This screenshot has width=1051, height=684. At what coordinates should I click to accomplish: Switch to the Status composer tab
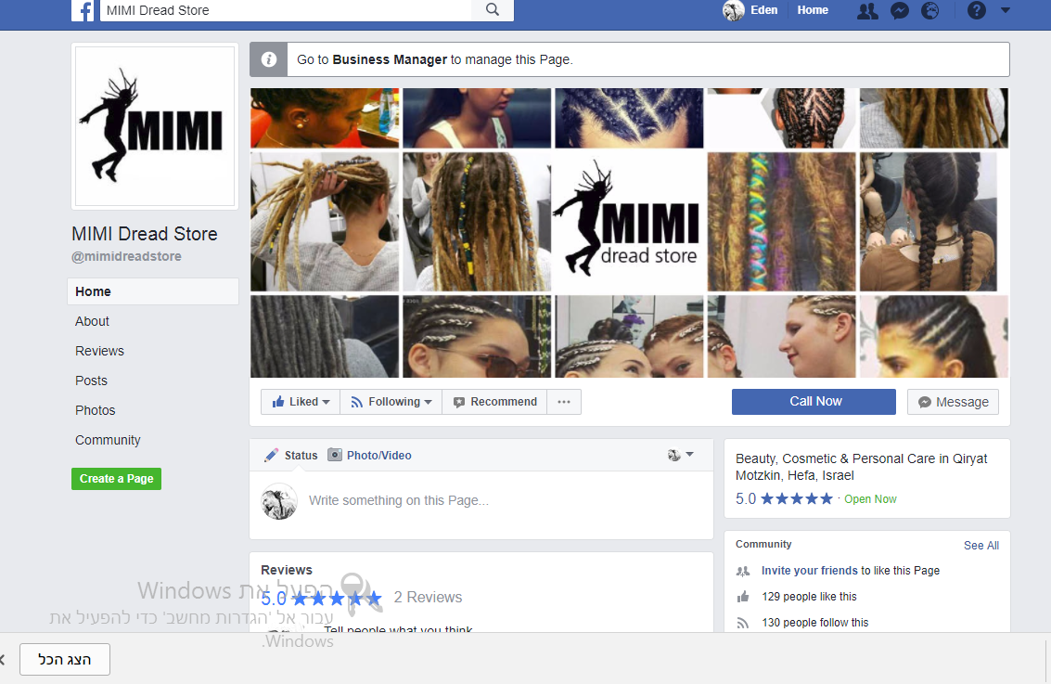(291, 456)
